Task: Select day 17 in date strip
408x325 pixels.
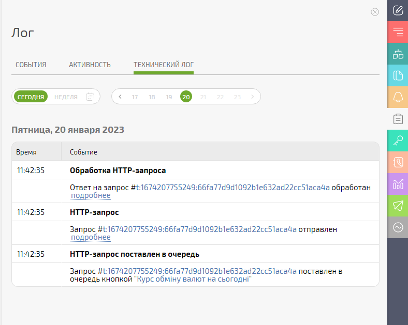Action: (x=135, y=97)
